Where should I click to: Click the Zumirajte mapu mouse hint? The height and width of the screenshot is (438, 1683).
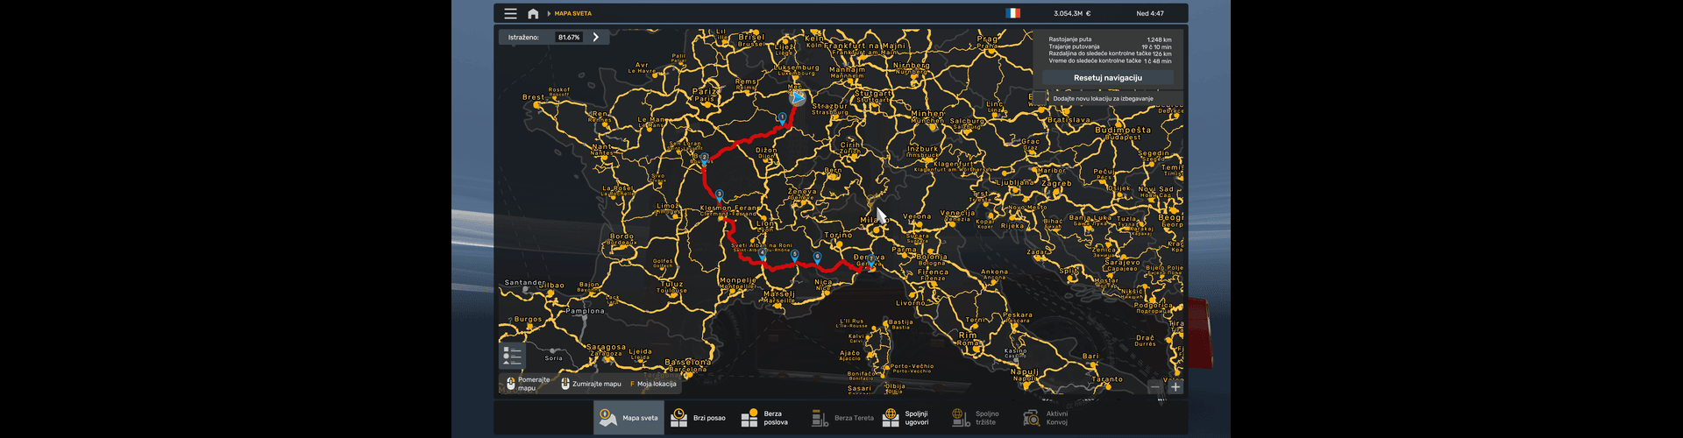[591, 384]
